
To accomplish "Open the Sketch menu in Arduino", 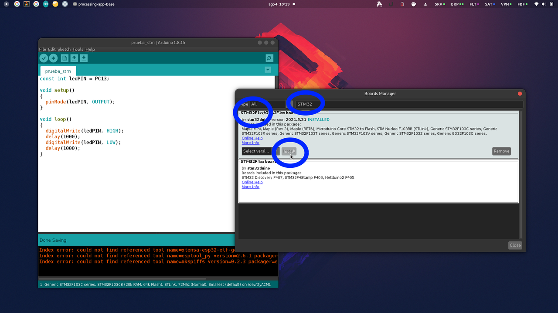I will (x=64, y=49).
